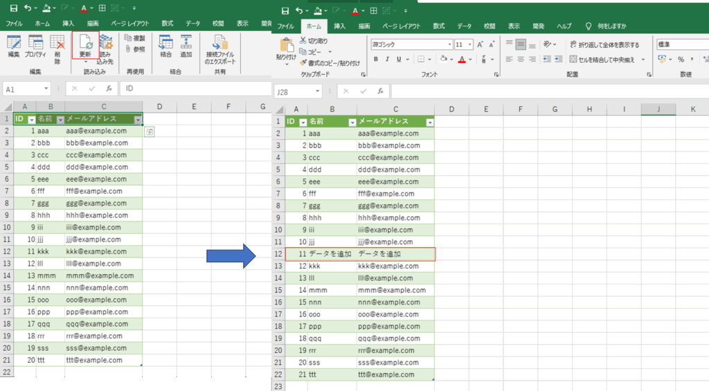Toggle 折り返して全体を表示する wrap text
709x391 pixels.
click(x=604, y=44)
